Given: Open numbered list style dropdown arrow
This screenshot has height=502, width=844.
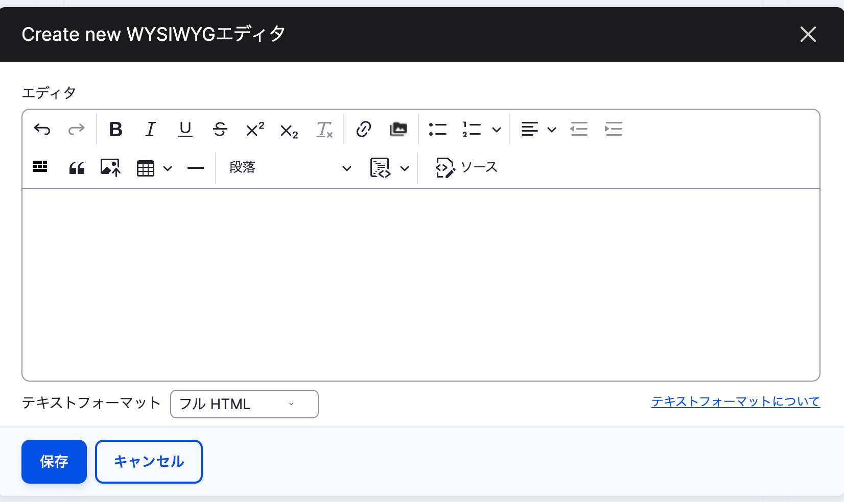Looking at the screenshot, I should (x=497, y=130).
